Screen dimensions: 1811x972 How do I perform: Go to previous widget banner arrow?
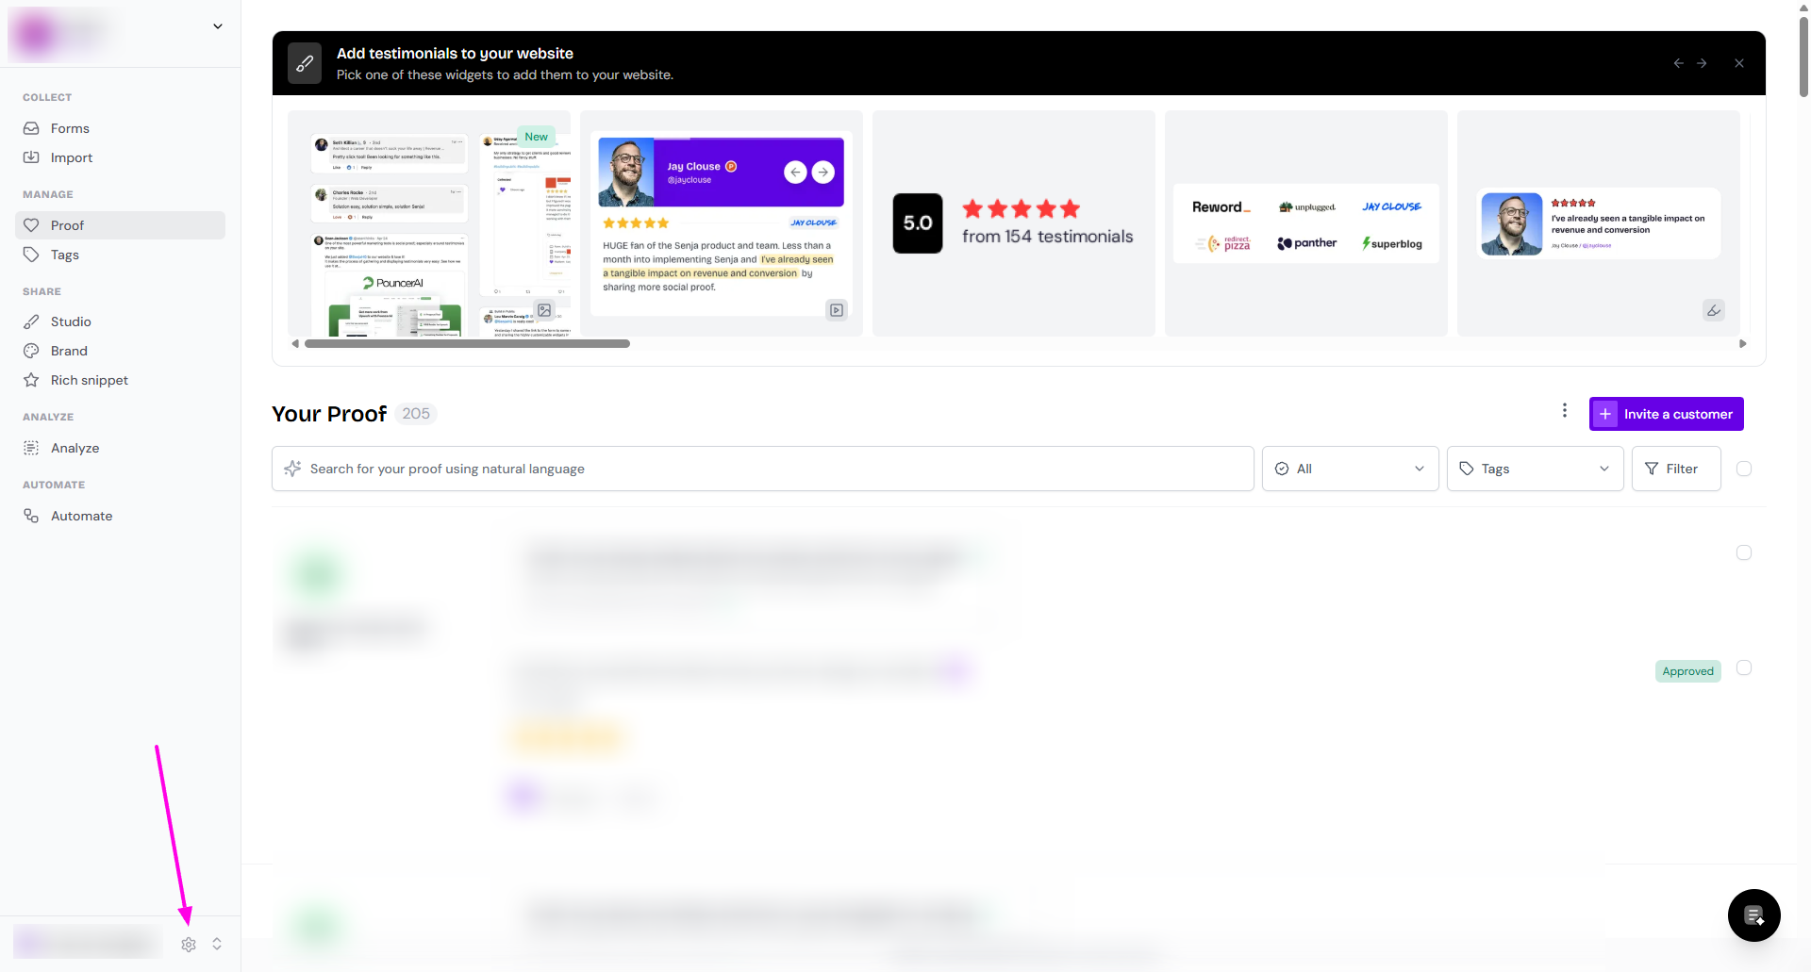click(1678, 63)
